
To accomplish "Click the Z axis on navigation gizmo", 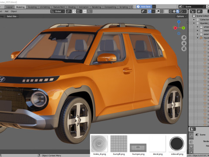I will (x=179, y=22).
